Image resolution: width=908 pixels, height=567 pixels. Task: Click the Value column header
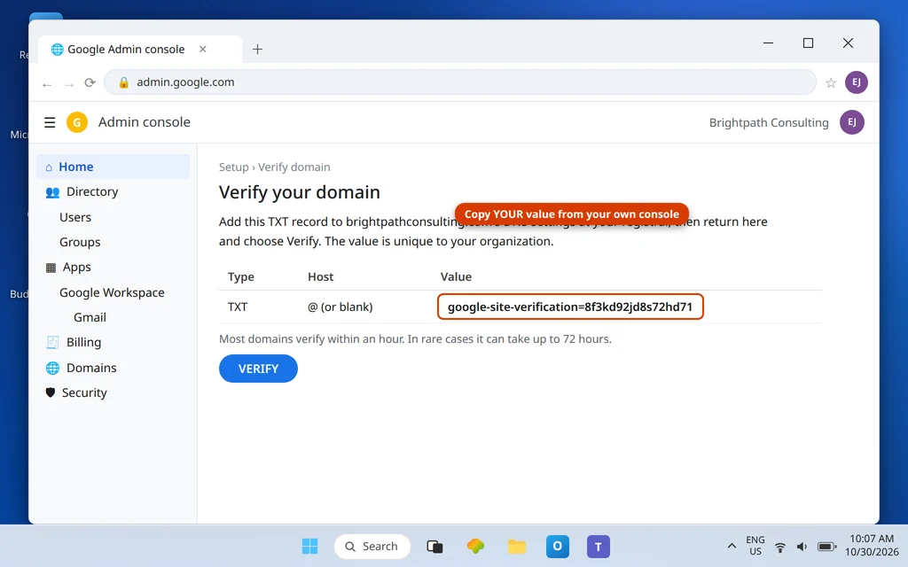(x=456, y=276)
